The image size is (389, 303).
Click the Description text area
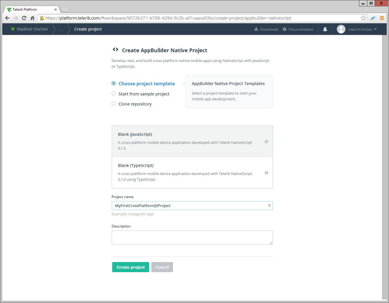(192, 238)
